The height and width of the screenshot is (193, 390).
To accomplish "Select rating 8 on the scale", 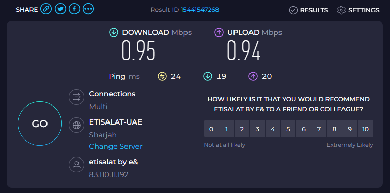I will (x=334, y=129).
